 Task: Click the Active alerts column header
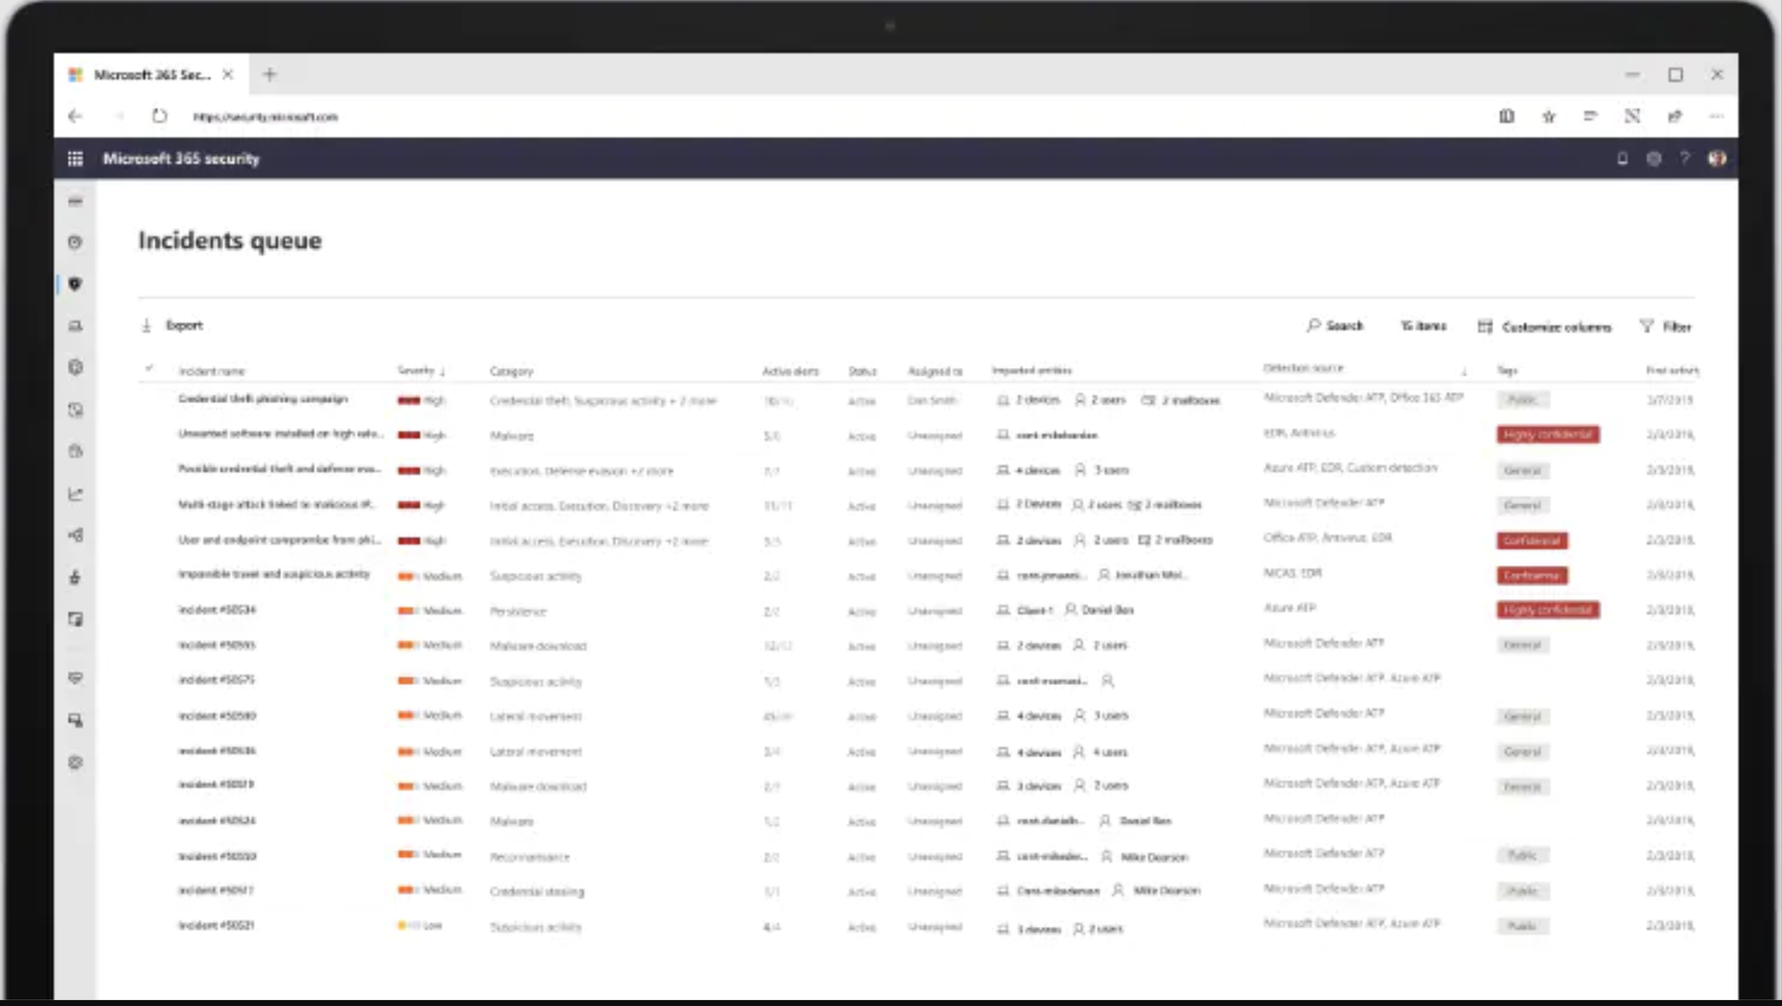point(790,372)
